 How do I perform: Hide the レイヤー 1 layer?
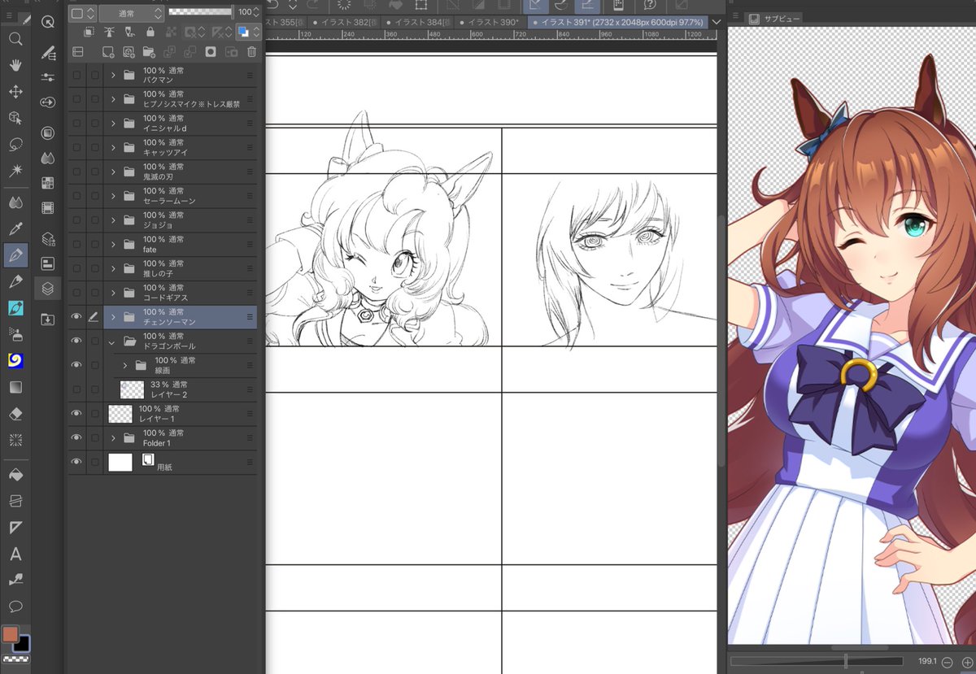click(76, 414)
